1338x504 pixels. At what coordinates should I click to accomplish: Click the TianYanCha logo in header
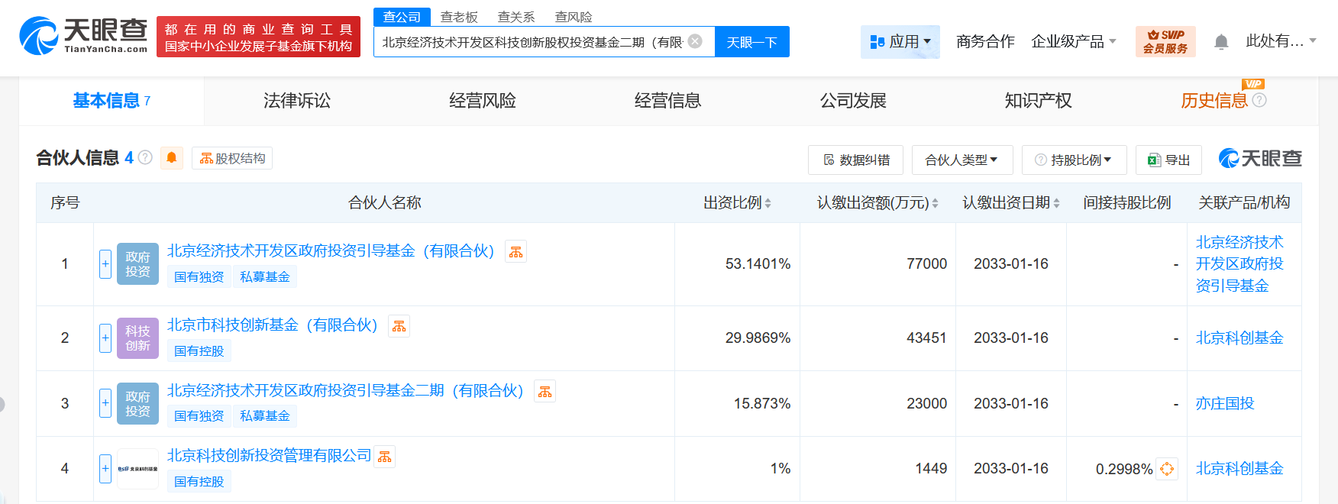[84, 36]
